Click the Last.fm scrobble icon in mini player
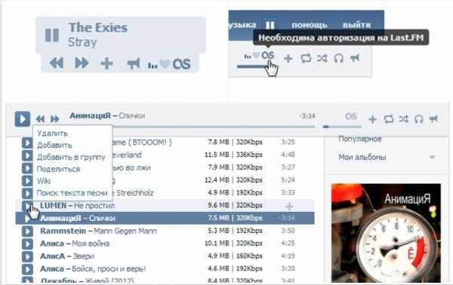The image size is (453, 285). click(x=181, y=64)
